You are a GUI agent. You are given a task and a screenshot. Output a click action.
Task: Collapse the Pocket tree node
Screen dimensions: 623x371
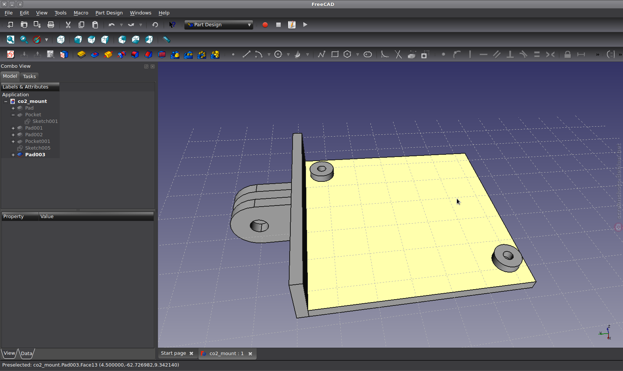click(x=13, y=115)
